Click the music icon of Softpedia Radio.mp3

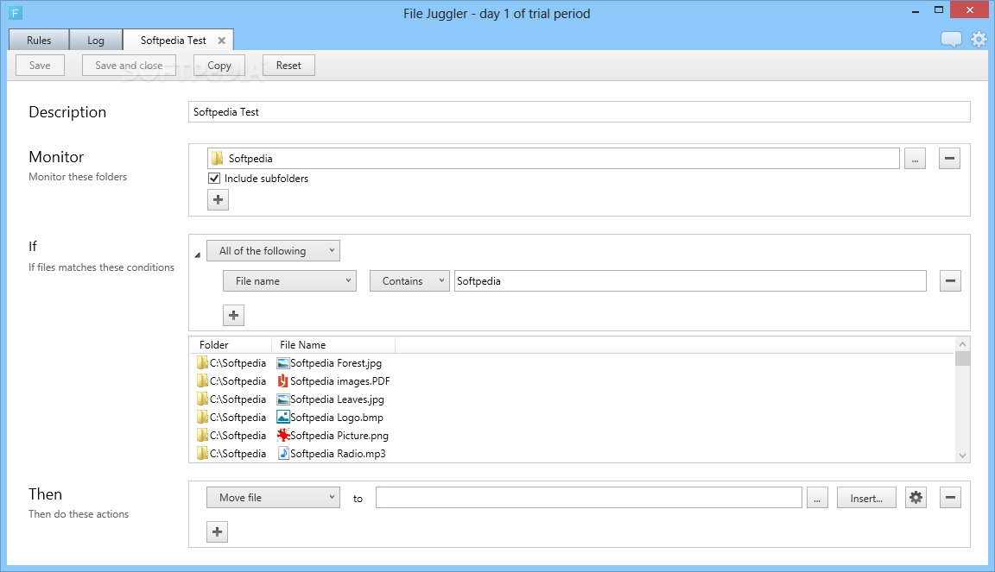coord(283,454)
